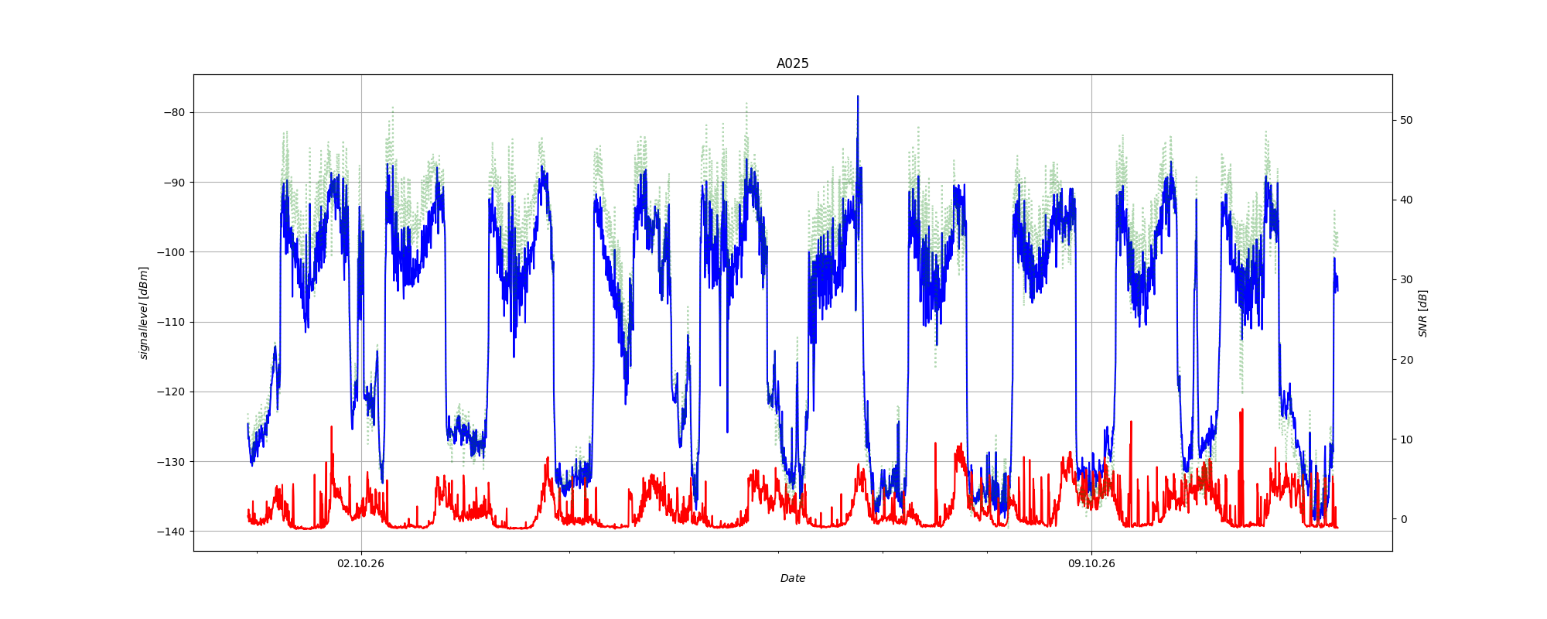1547x619 pixels.
Task: Click the 30 SNR axis tick
Action: point(1406,279)
